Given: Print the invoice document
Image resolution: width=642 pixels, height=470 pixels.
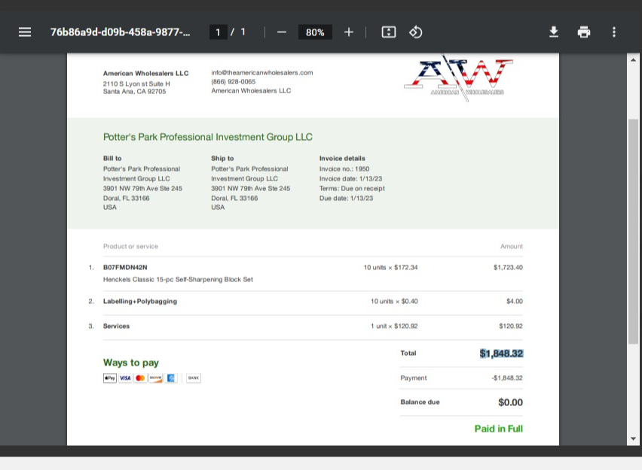Looking at the screenshot, I should [584, 32].
